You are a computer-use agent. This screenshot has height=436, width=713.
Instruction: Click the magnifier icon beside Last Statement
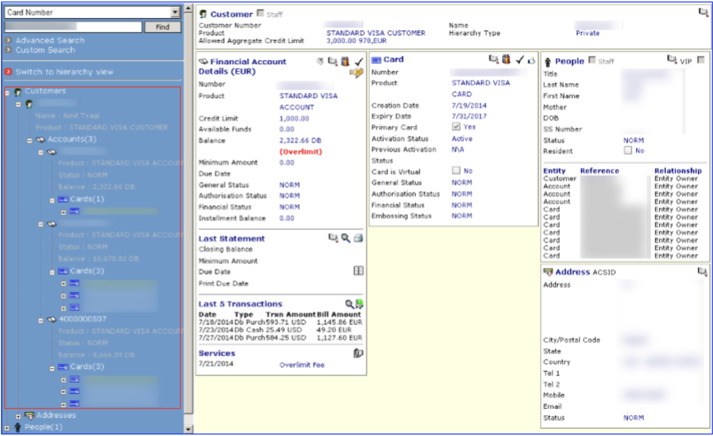pyautogui.click(x=346, y=238)
